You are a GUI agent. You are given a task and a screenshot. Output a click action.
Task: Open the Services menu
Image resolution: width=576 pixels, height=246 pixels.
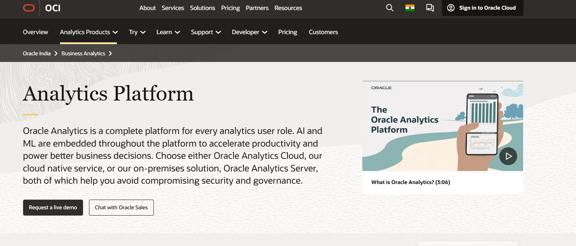click(x=173, y=8)
